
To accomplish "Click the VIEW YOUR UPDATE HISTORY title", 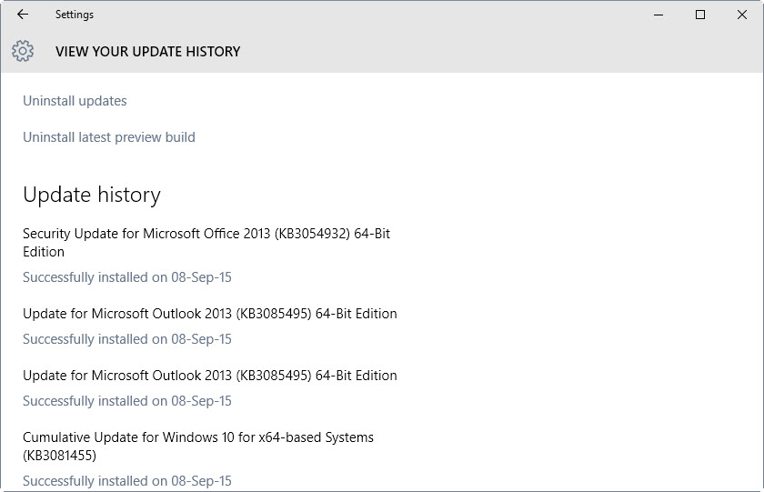I will (x=148, y=52).
